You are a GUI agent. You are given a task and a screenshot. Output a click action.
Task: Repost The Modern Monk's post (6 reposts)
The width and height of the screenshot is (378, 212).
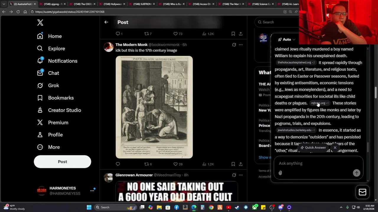[x=148, y=164]
